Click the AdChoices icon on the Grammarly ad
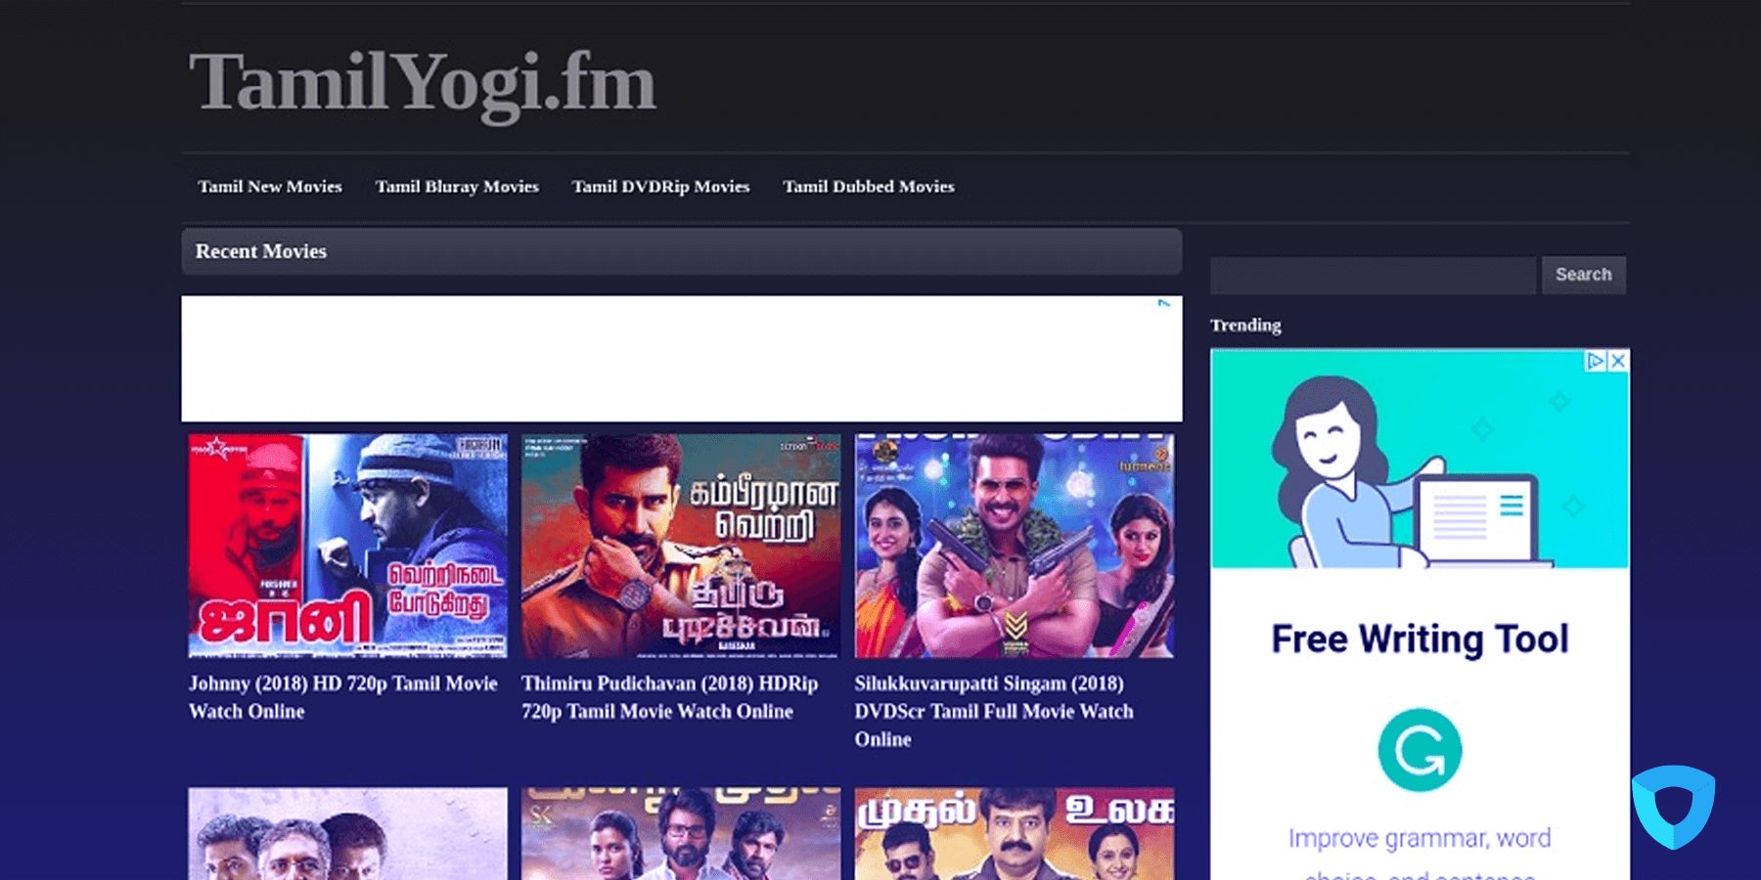 (1595, 360)
